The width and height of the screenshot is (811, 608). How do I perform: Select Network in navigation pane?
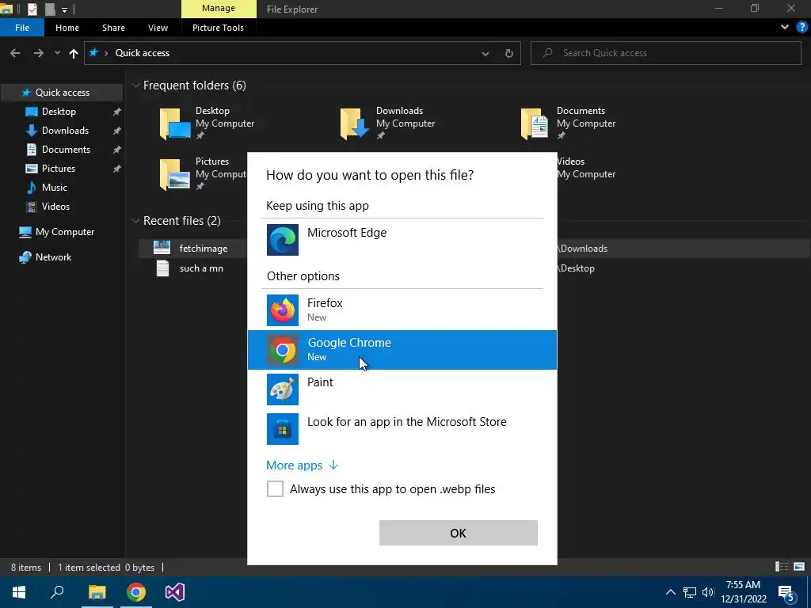[x=53, y=257]
